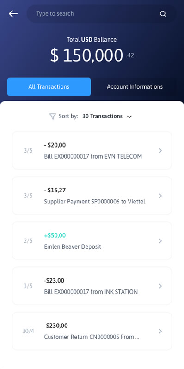
Task: Select the All Transactions tab
Action: point(49,87)
